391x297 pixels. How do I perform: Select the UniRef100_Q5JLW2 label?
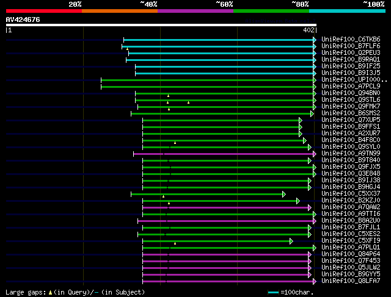(x=351, y=268)
